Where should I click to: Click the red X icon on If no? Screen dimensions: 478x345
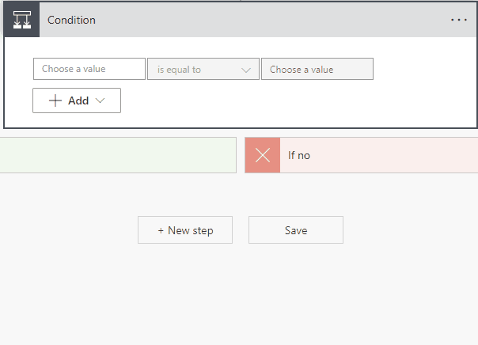click(x=263, y=155)
